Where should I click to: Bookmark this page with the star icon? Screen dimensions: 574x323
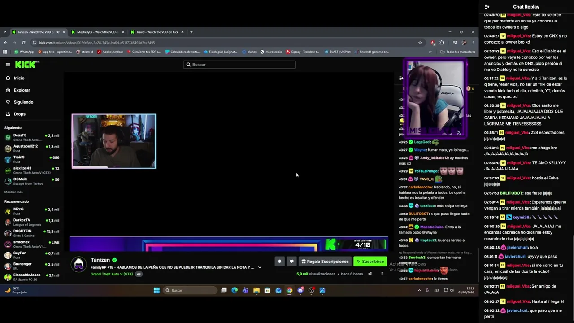(420, 43)
